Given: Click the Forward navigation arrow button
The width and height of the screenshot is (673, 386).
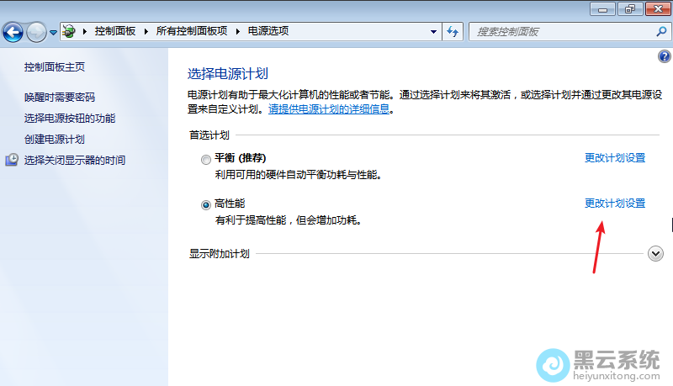Looking at the screenshot, I should coord(36,32).
